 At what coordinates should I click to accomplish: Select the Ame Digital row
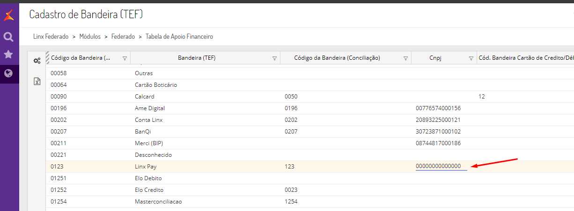pyautogui.click(x=150, y=108)
